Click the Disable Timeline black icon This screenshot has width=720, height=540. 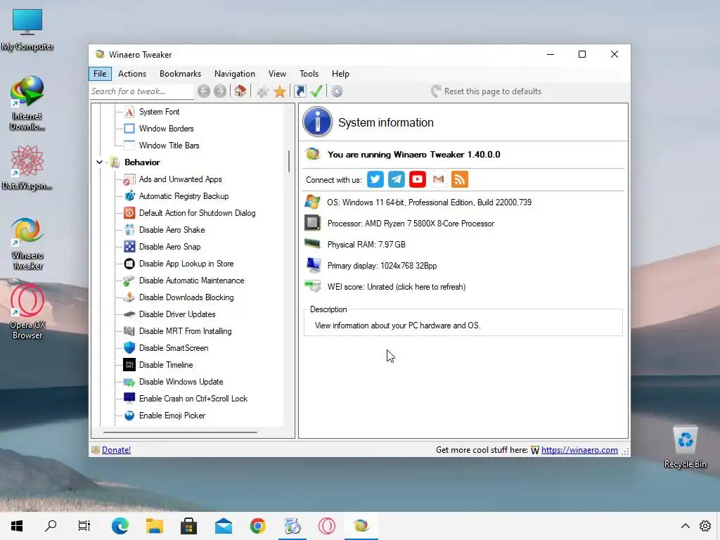pyautogui.click(x=129, y=365)
